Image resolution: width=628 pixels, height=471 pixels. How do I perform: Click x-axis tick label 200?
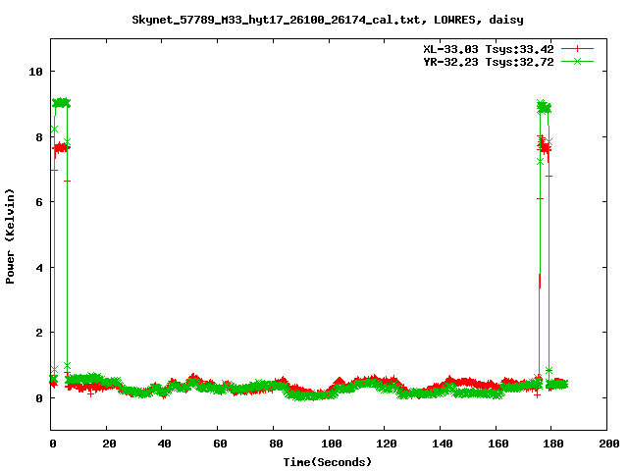pyautogui.click(x=609, y=444)
